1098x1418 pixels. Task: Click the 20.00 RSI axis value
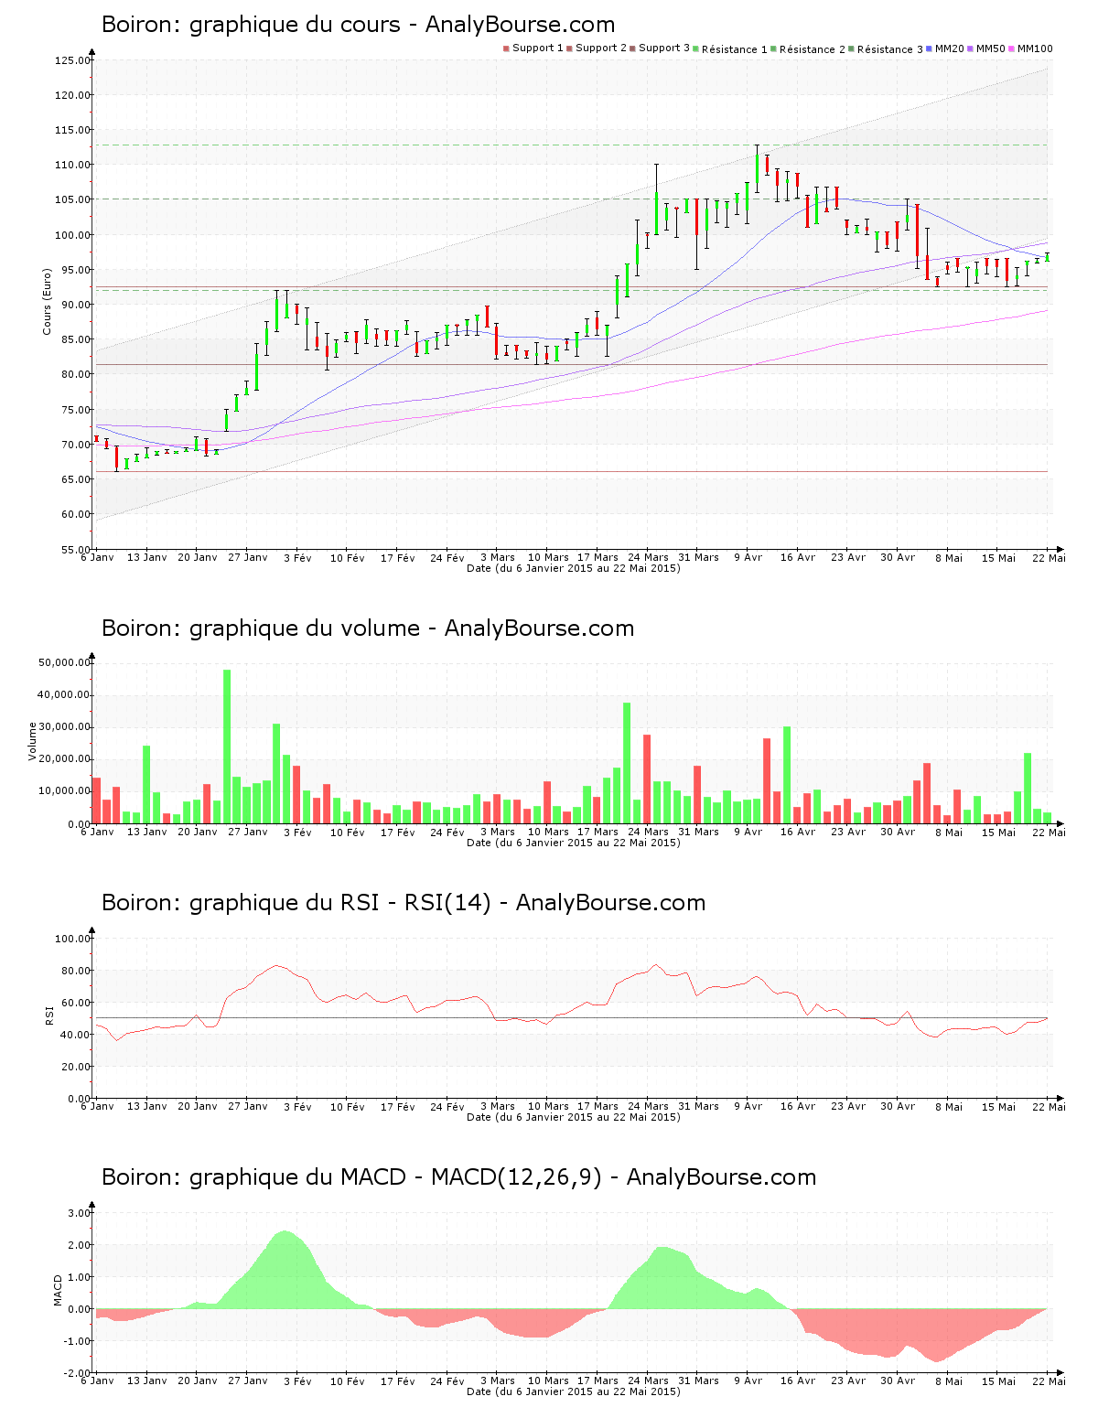coord(75,1067)
